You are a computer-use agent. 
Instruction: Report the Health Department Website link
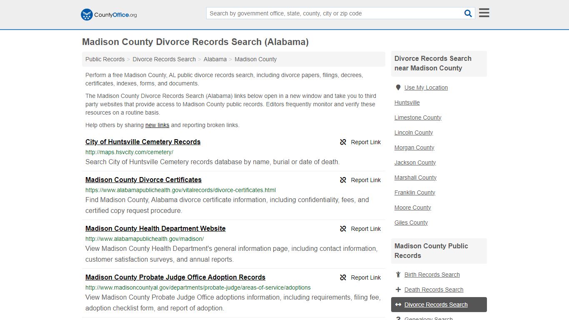(x=360, y=229)
